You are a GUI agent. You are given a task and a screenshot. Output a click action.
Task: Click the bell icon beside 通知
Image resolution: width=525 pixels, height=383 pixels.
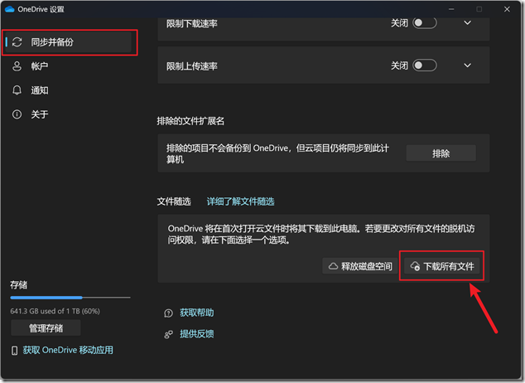(x=17, y=90)
